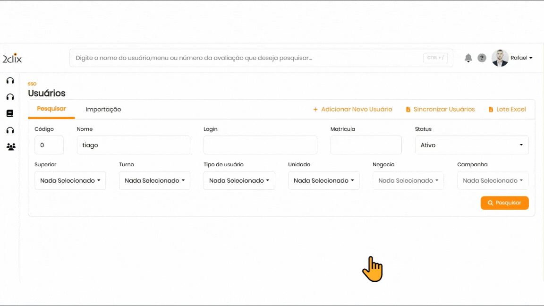544x306 pixels.
Task: Open the Superior dropdown
Action: (70, 180)
